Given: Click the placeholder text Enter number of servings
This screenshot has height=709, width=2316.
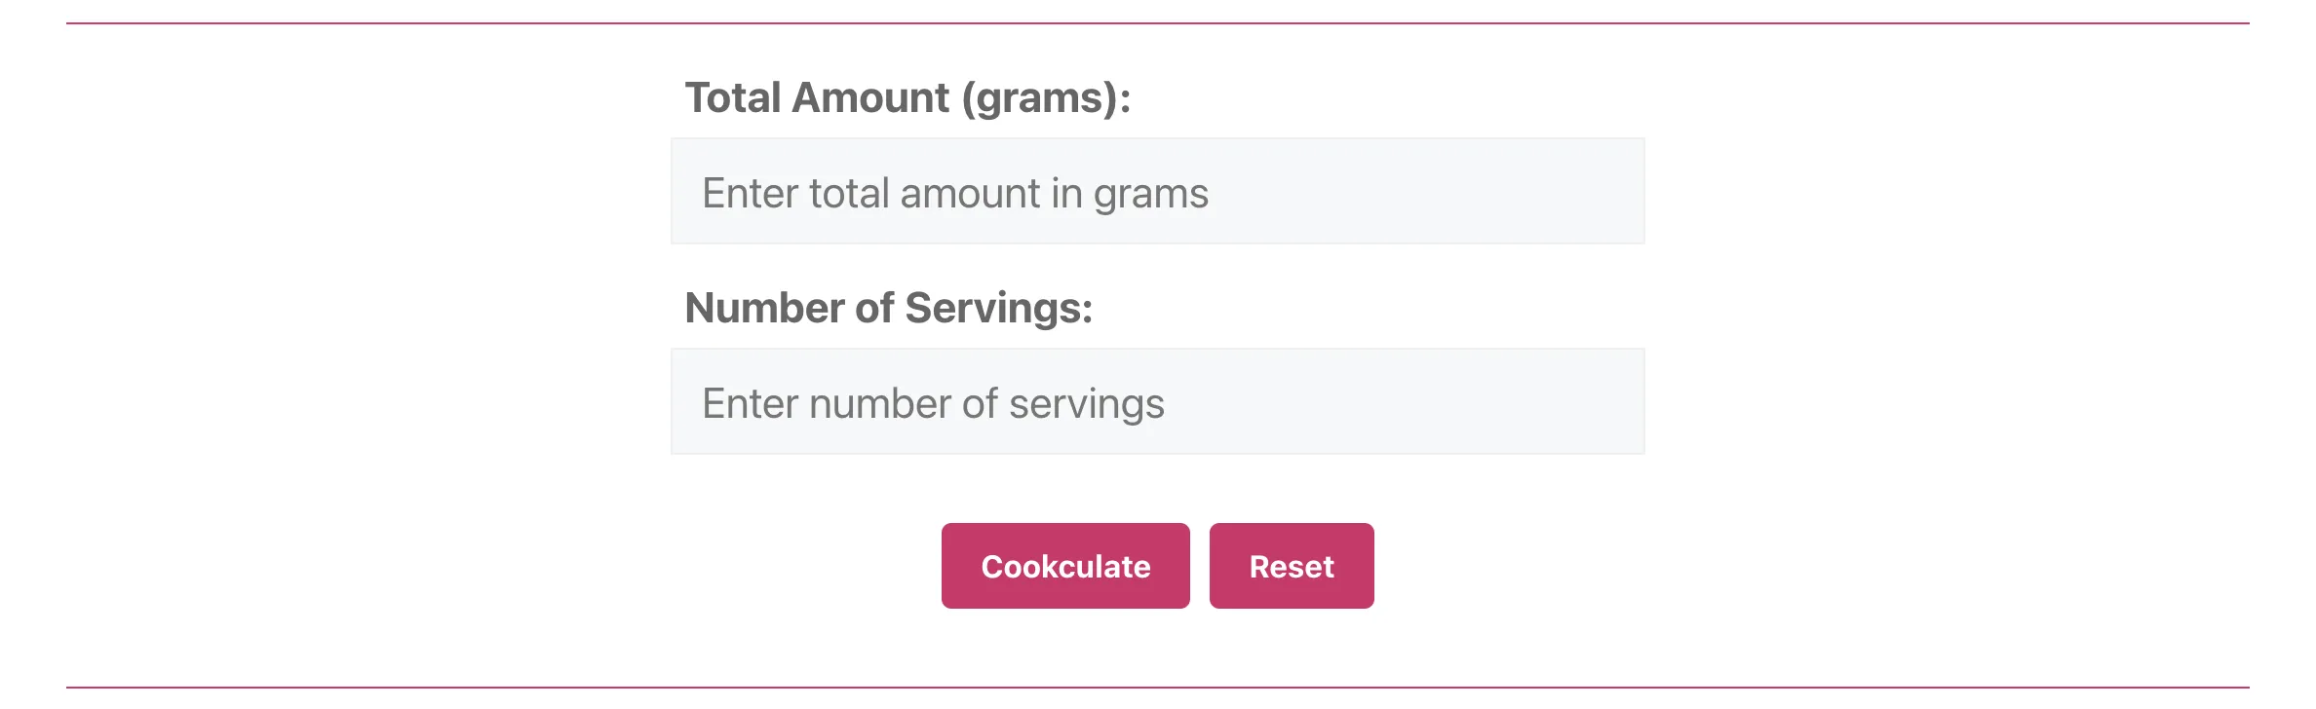Looking at the screenshot, I should (934, 402).
